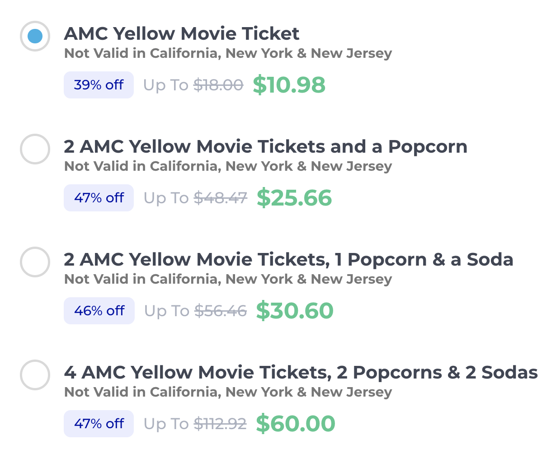This screenshot has width=556, height=449.
Task: Click the 47% off badge beside $25.66
Action: (99, 198)
